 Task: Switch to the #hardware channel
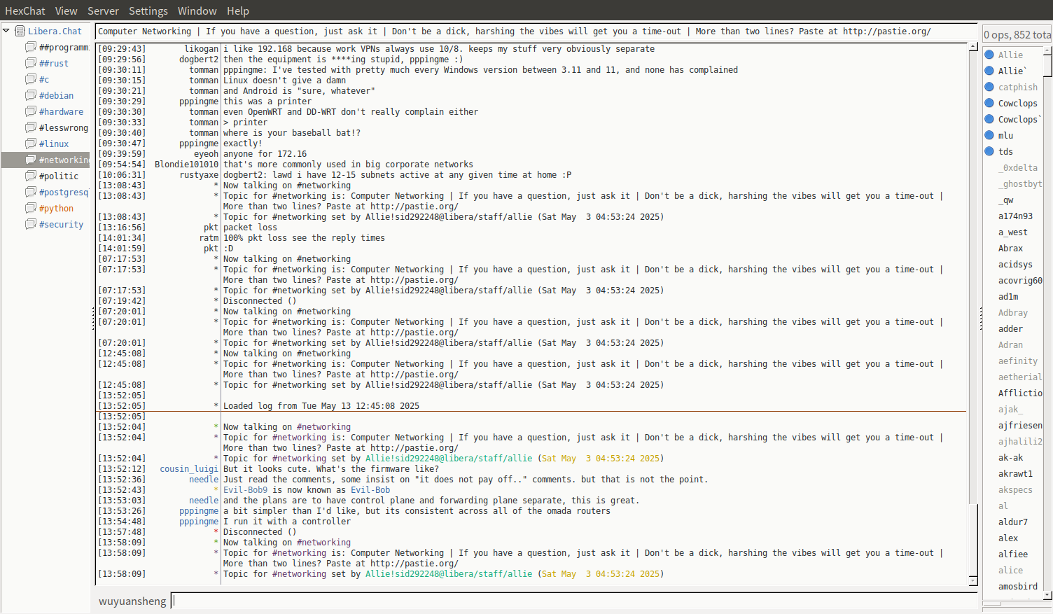[x=61, y=111]
